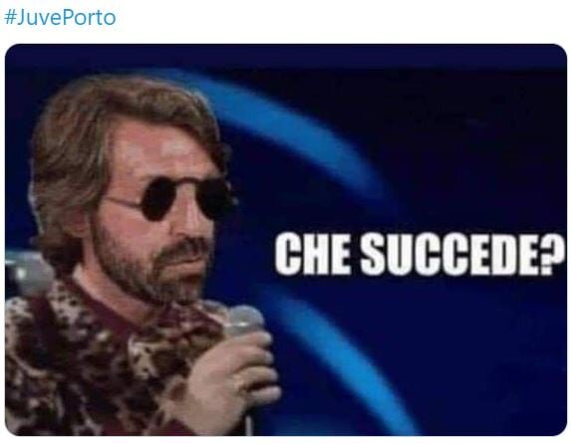Click the word 'SUCCEDE?' in the caption
This screenshot has height=443, width=571.
point(462,254)
